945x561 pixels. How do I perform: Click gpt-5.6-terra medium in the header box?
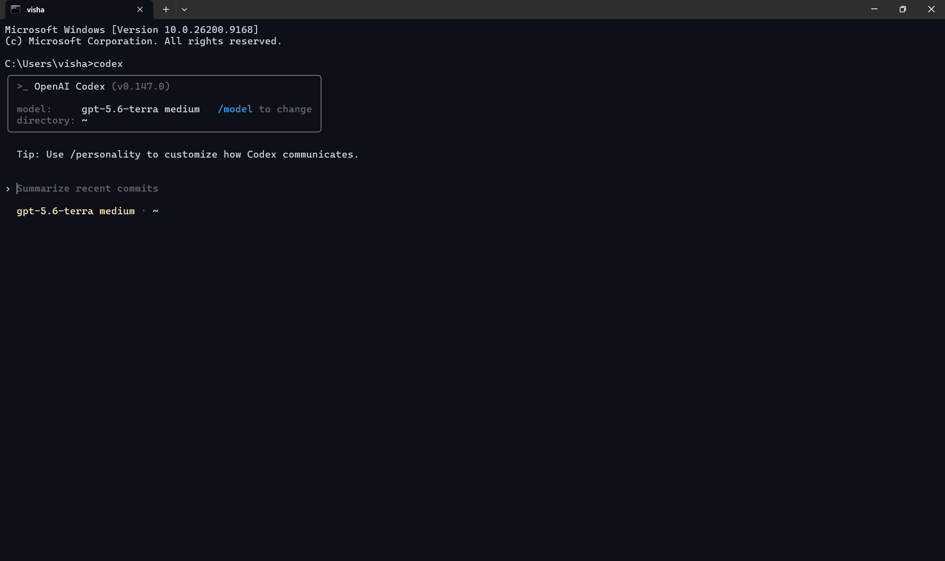click(141, 109)
